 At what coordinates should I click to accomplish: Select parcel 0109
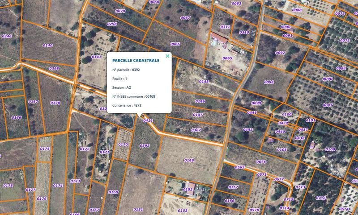click(x=330, y=149)
